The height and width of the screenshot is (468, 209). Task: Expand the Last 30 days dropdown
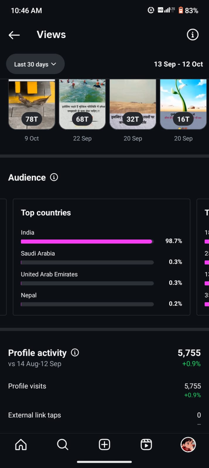tap(35, 64)
